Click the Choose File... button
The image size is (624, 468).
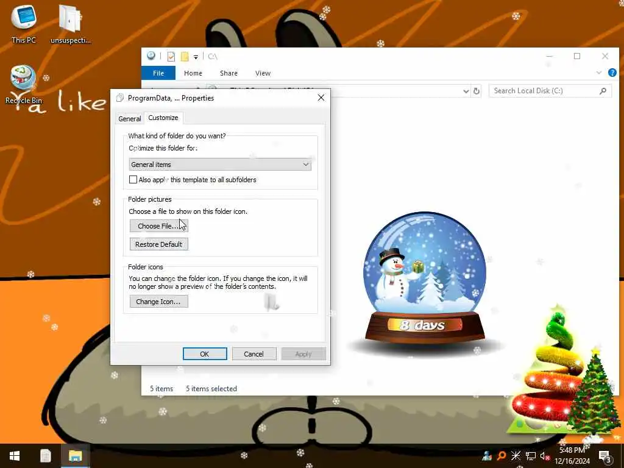point(159,226)
